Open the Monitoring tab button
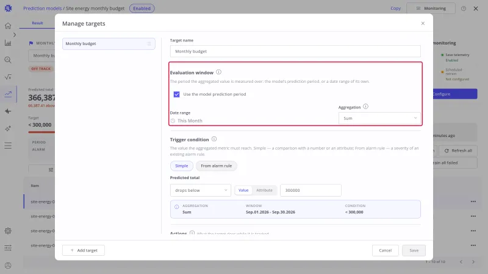 [431, 9]
